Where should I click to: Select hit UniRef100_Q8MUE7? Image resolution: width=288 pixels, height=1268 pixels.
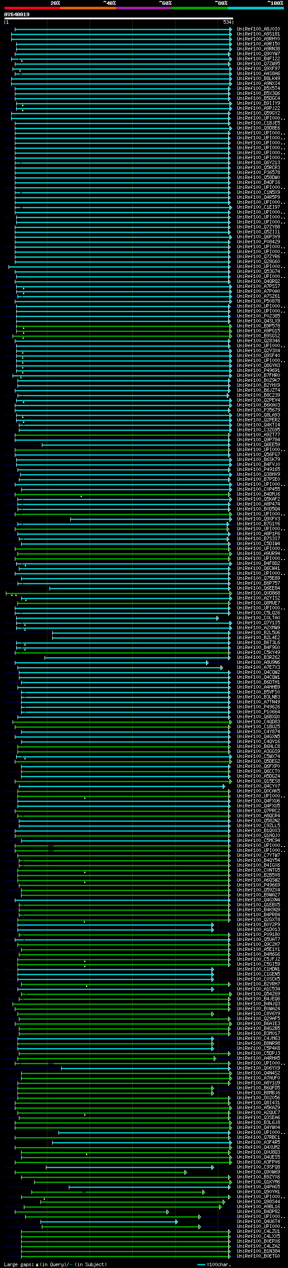pos(258,602)
